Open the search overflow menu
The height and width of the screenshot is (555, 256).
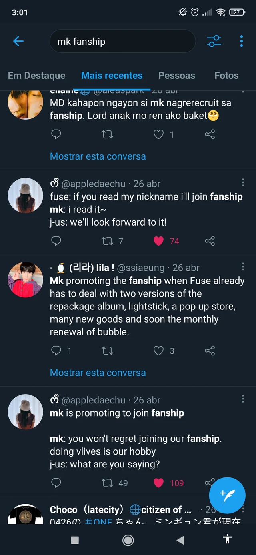(x=241, y=41)
